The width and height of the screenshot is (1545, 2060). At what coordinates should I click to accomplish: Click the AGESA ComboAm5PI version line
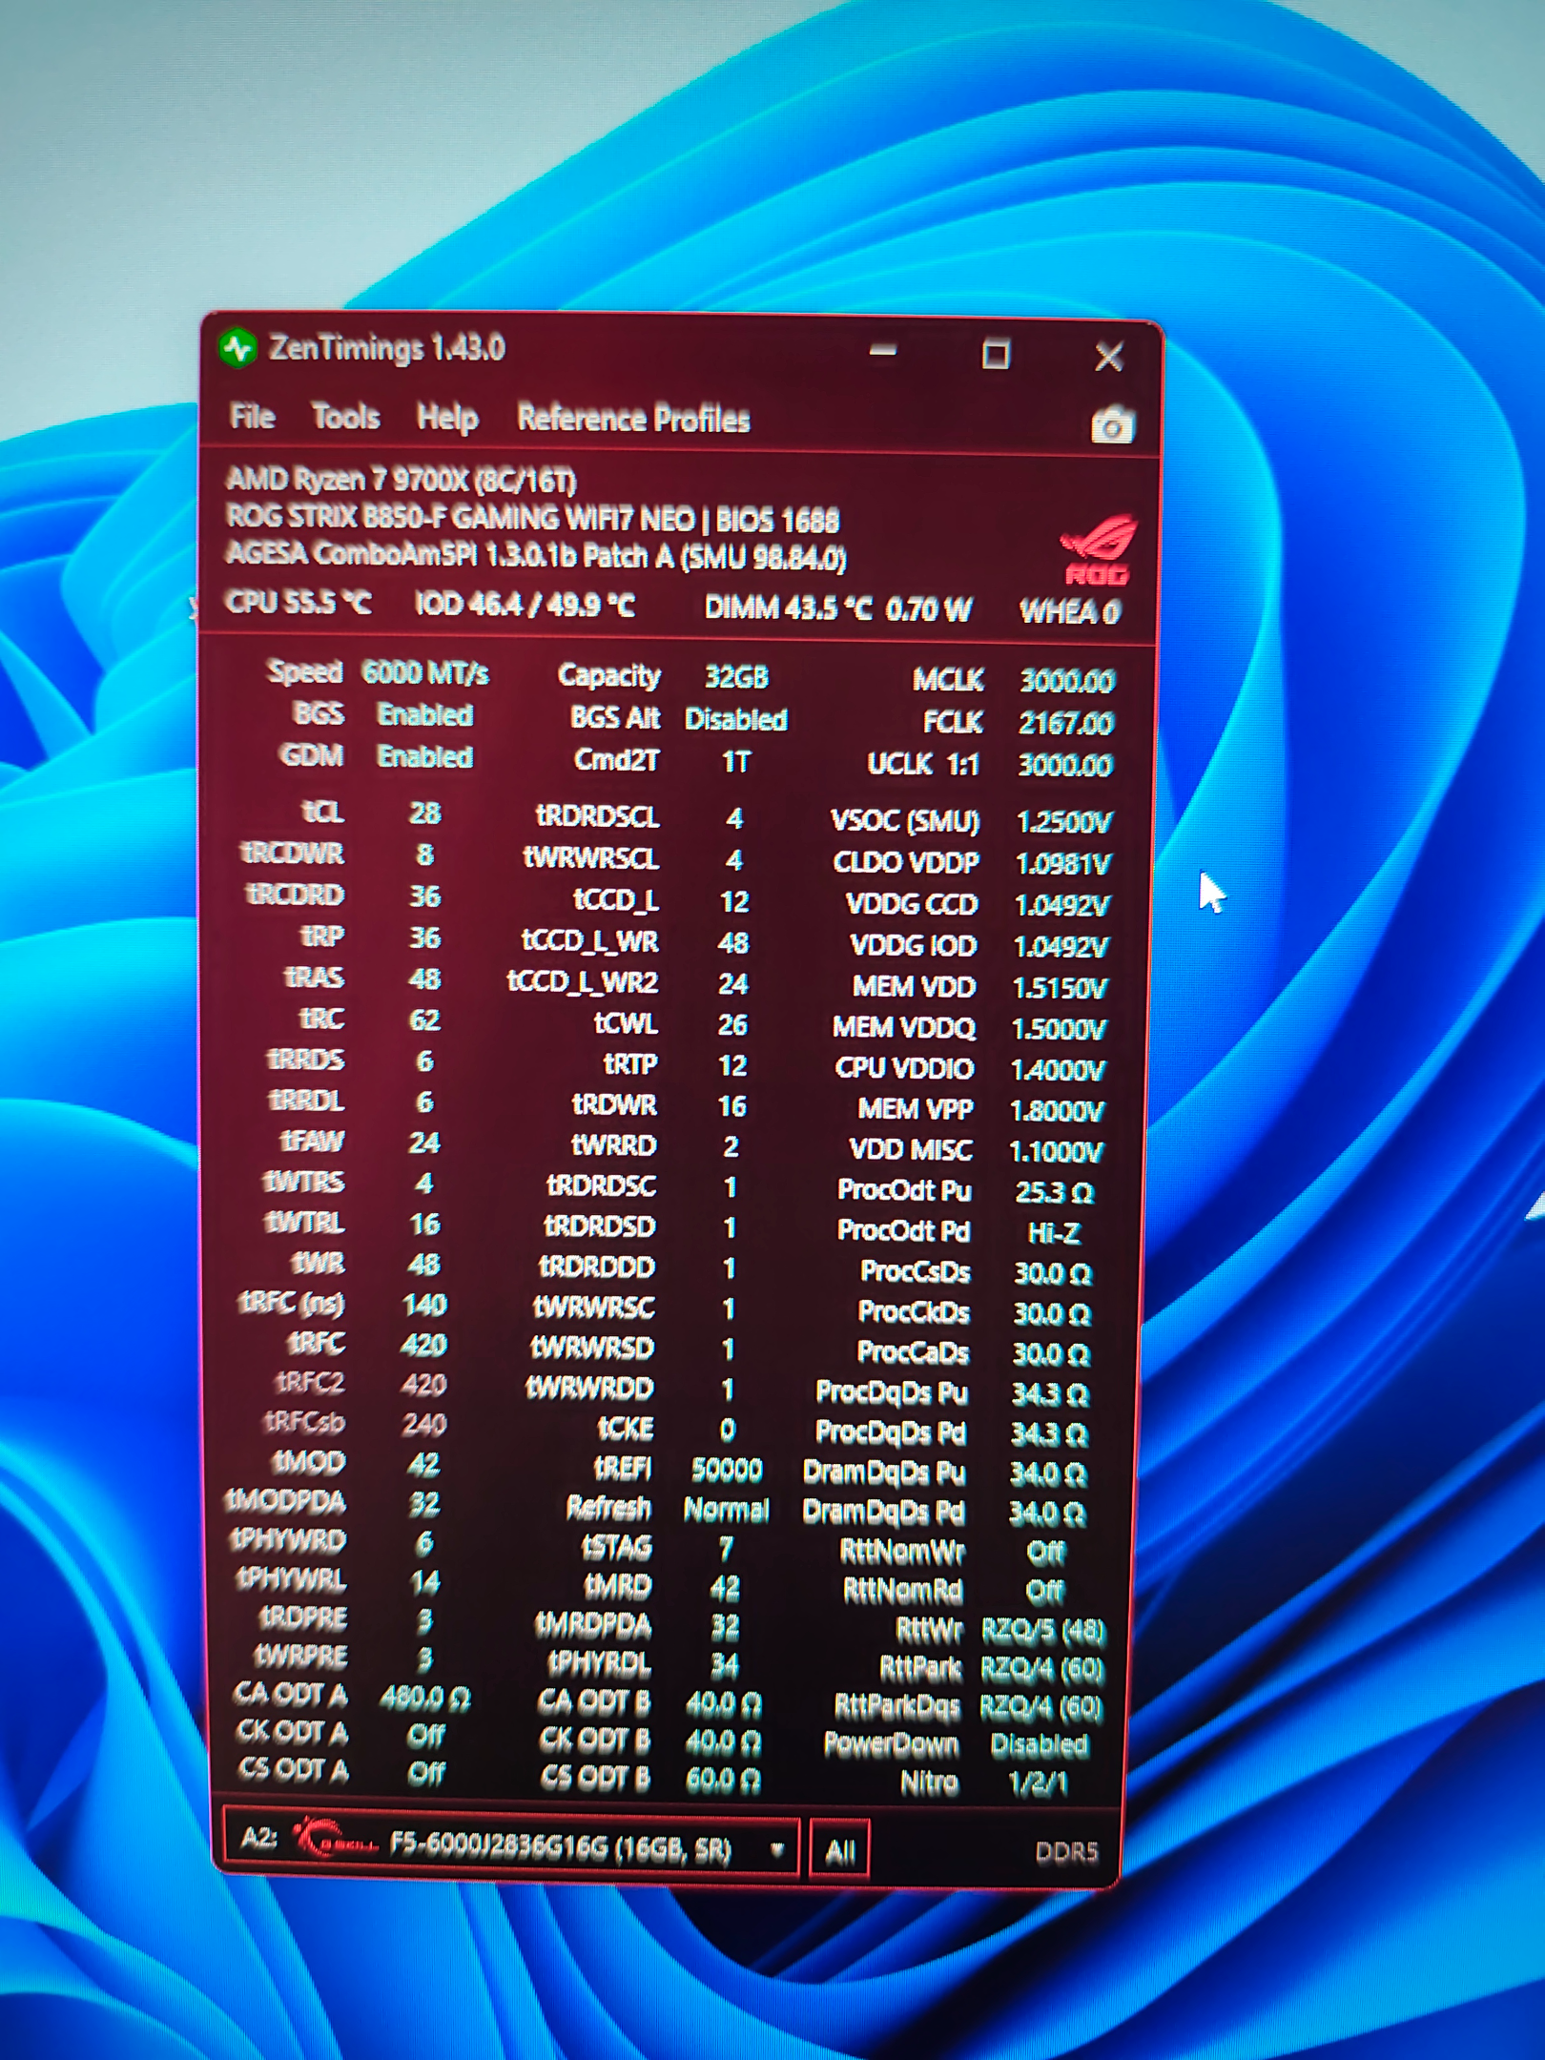(536, 556)
